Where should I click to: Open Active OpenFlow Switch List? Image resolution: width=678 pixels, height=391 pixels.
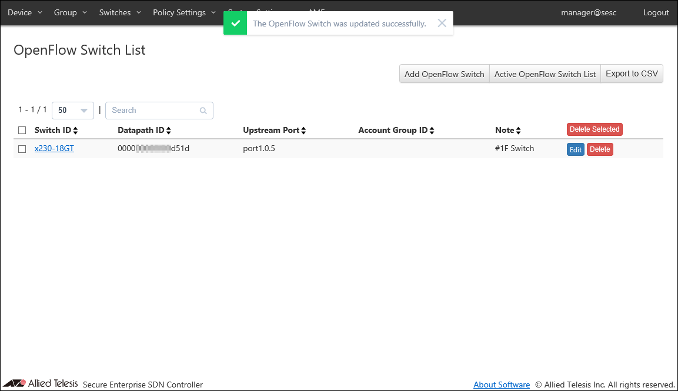(545, 74)
